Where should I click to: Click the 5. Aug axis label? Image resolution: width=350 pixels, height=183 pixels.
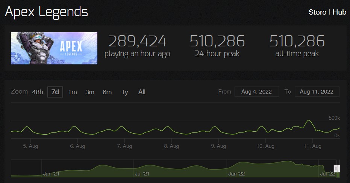pyautogui.click(x=30, y=146)
